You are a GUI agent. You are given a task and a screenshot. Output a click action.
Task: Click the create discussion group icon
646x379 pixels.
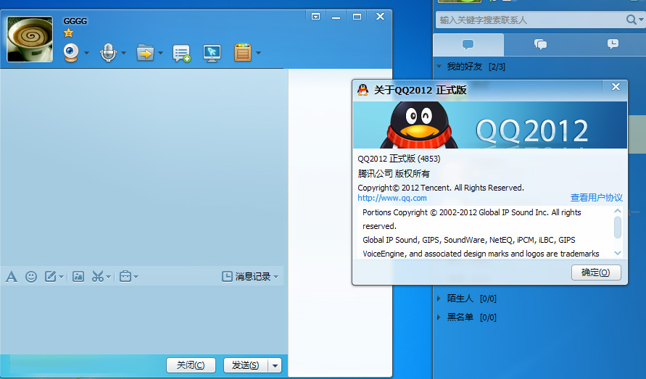181,53
